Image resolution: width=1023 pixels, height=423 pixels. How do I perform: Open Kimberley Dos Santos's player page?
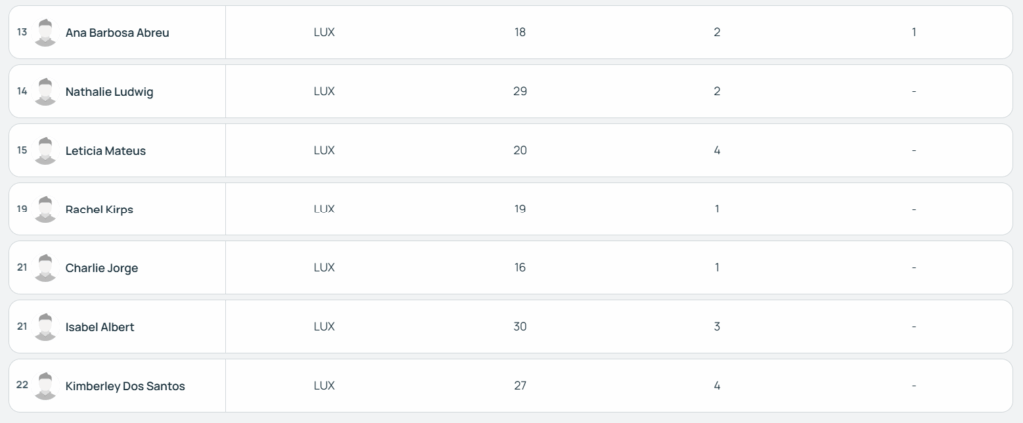pyautogui.click(x=125, y=386)
